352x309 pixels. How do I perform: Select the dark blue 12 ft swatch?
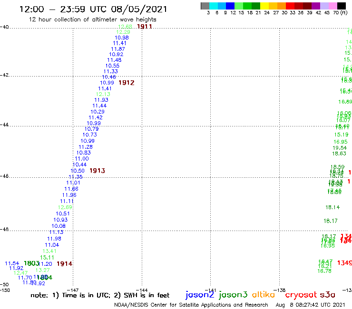[x=230, y=6]
